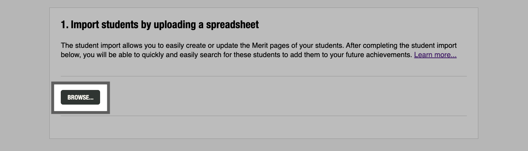Click the divider line above the BROWSE button
528x151 pixels.
coord(286,76)
